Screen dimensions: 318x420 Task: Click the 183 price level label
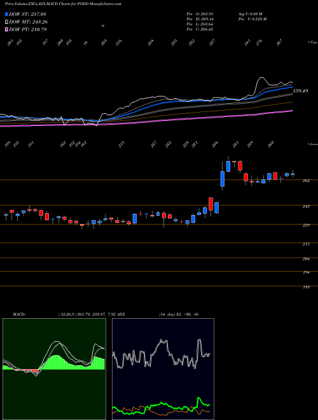click(x=306, y=287)
